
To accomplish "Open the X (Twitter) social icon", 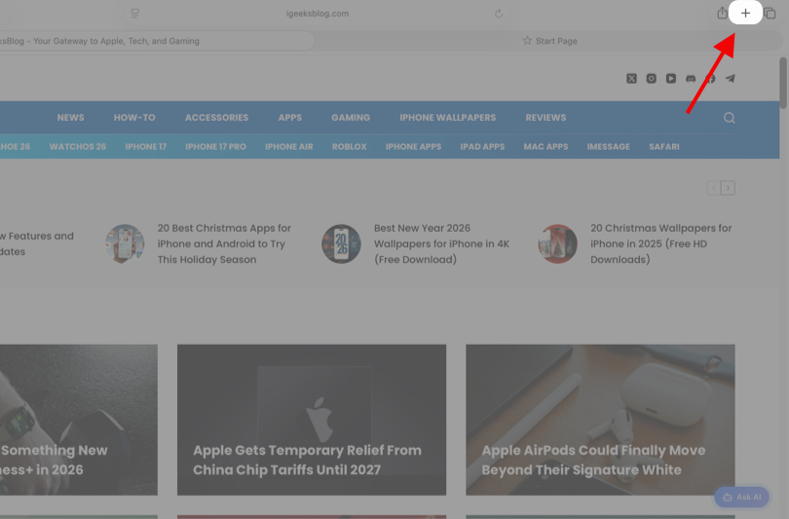I will (x=631, y=79).
